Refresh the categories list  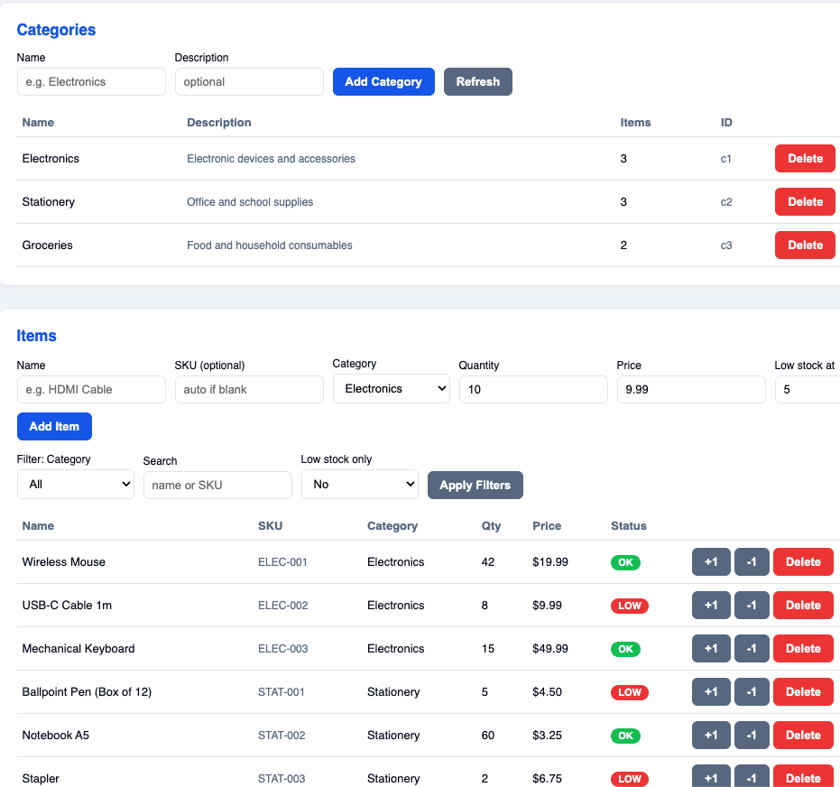coord(478,82)
